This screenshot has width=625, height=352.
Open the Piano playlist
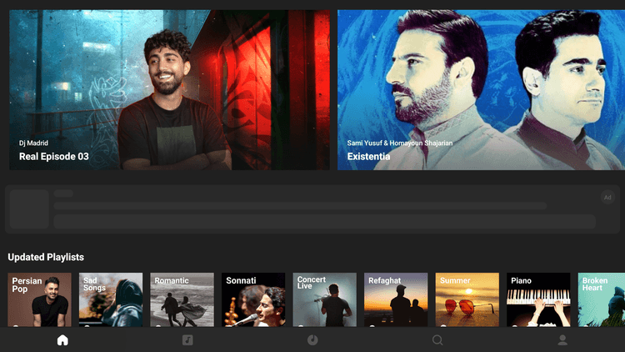[x=538, y=299]
